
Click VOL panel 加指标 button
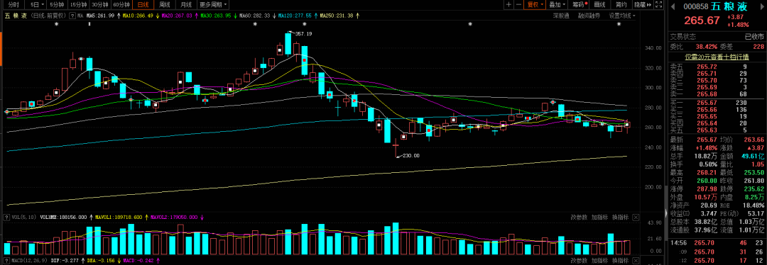[599, 218]
